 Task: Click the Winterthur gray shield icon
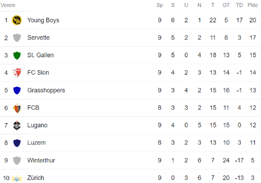click(17, 160)
